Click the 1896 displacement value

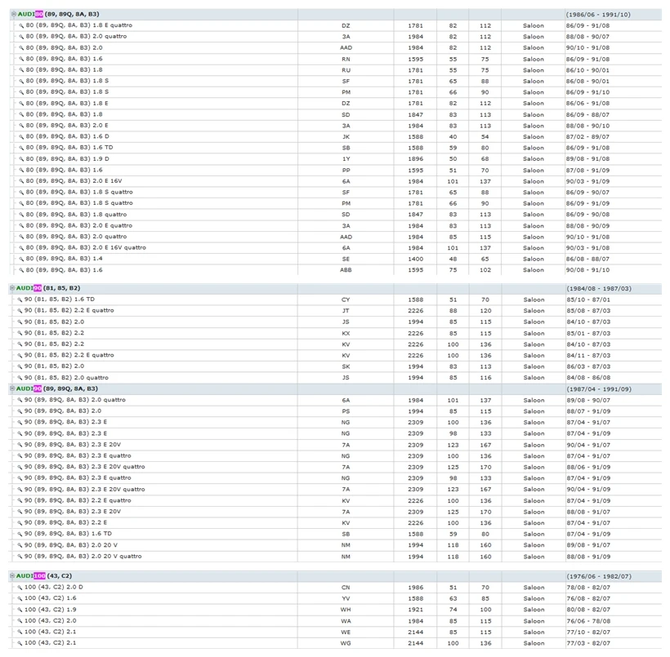tap(415, 159)
